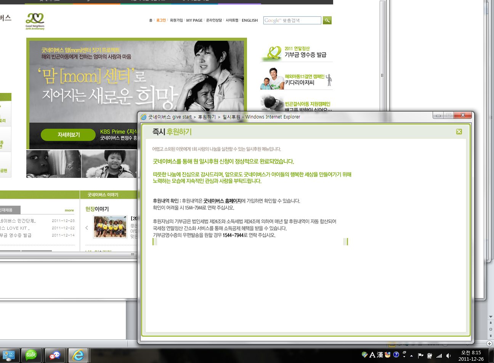Close the 즉시 후원하기 panel with green X
Screen dimensions: 494x363
coord(459,131)
